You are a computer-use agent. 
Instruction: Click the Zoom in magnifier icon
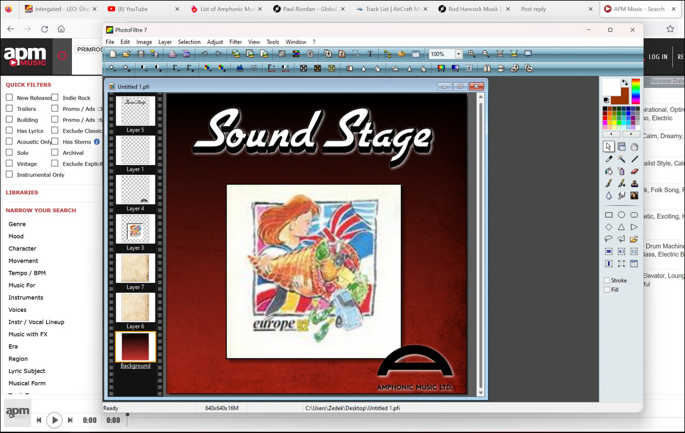pos(472,54)
